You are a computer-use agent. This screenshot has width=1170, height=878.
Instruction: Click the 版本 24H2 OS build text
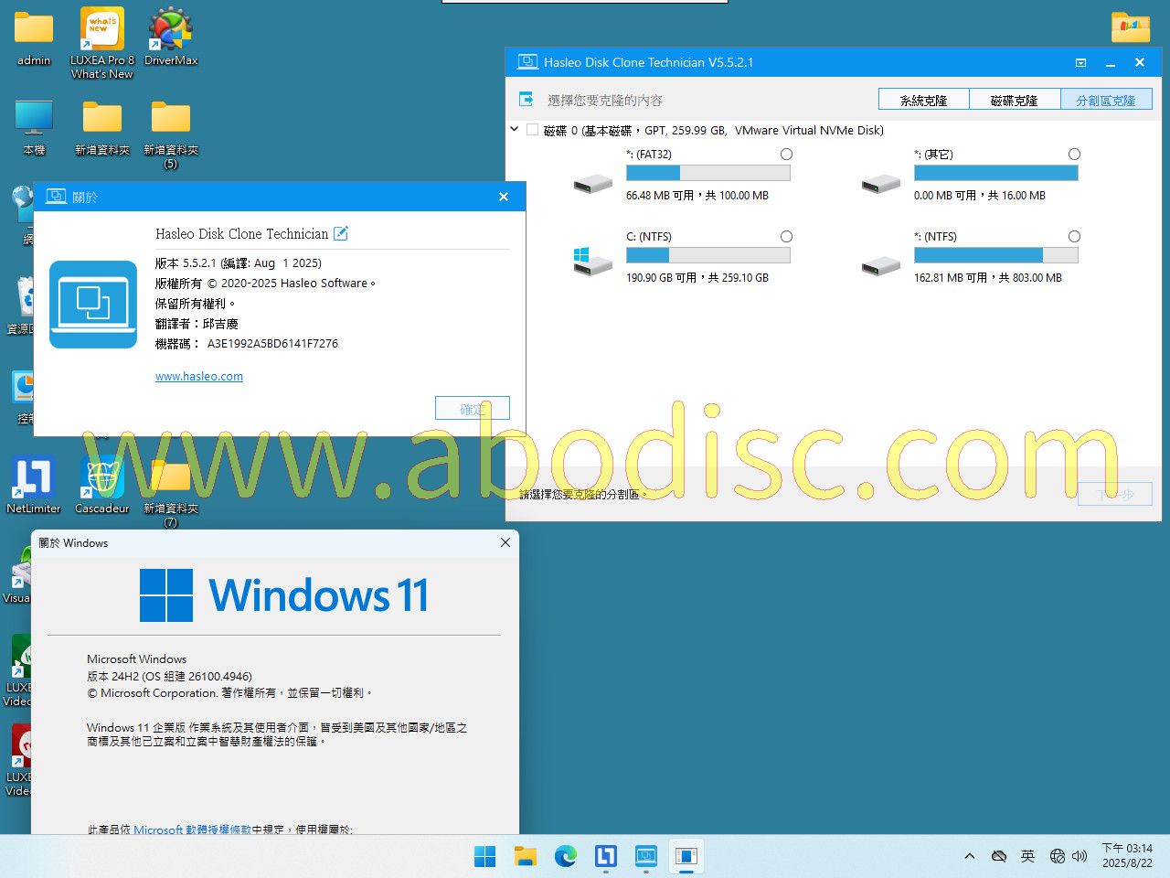[x=169, y=676]
